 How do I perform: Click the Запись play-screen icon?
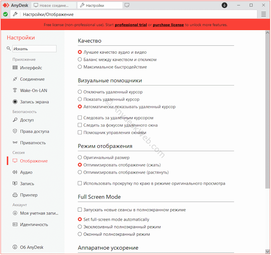click(x=15, y=184)
